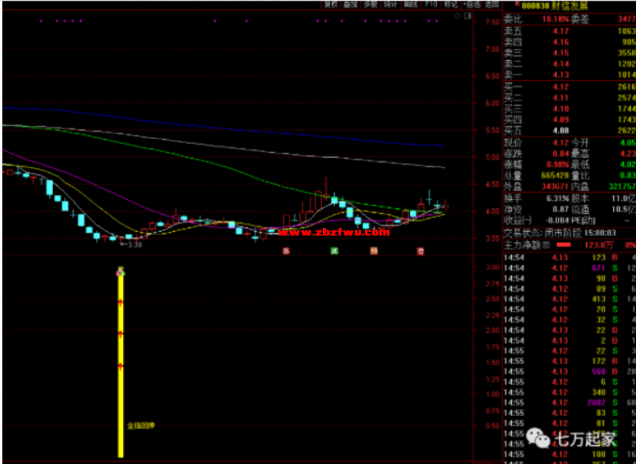This screenshot has width=636, height=464.
Task: Open the 统计 statistics tool
Action: point(390,5)
